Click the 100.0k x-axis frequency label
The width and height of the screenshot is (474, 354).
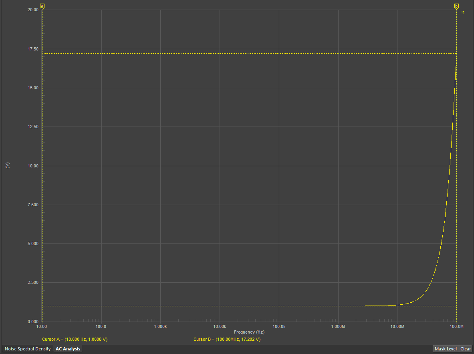pos(279,326)
